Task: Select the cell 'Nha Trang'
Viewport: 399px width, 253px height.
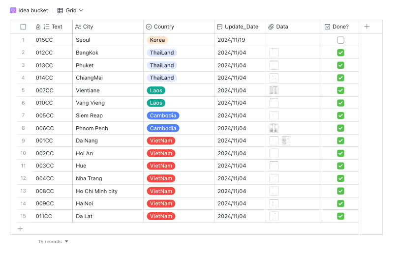Action: (108, 178)
